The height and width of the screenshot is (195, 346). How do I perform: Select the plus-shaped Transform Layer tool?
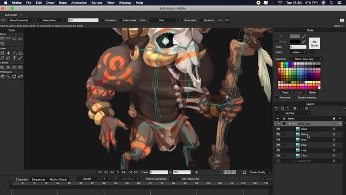pos(8,53)
